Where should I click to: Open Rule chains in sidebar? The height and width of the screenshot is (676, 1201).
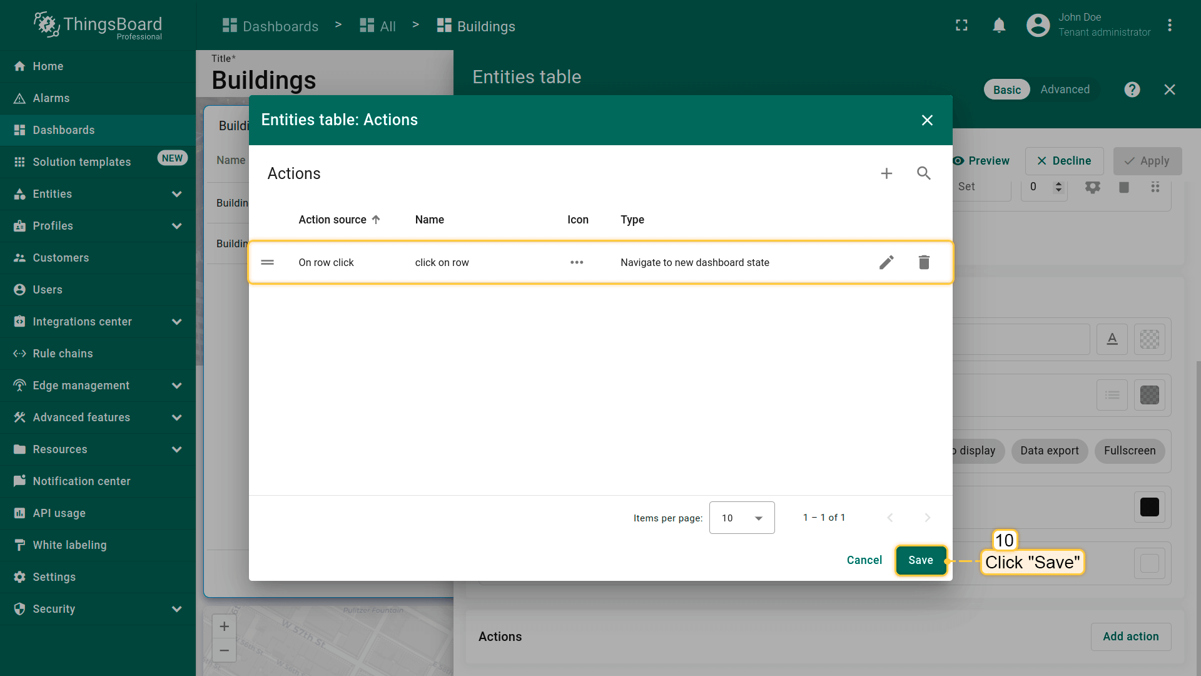click(63, 354)
